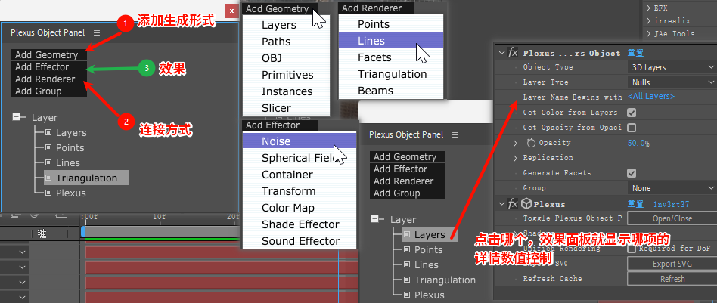Select Points row in tree with highlighted Layers
This screenshot has height=303, width=717.
point(429,249)
